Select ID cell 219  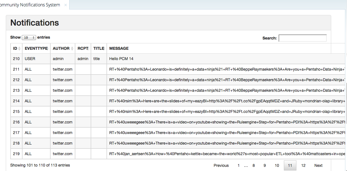pos(16,154)
